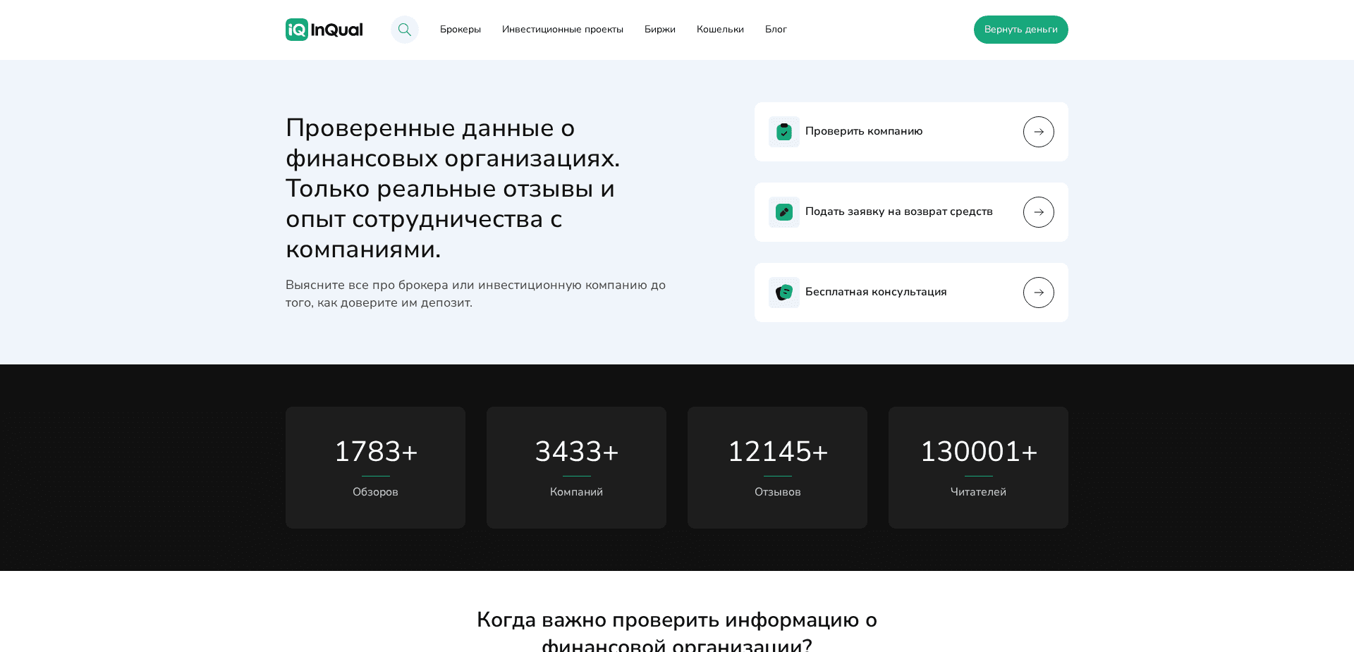
Task: Click the Компаний label
Action: 576,492
